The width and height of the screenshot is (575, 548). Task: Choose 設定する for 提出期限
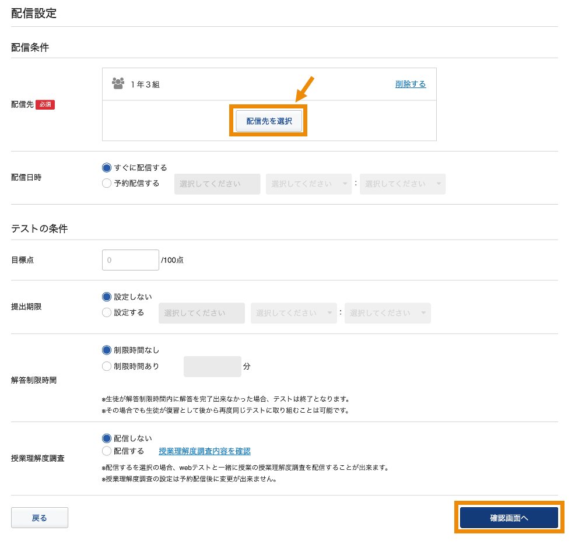(x=106, y=312)
